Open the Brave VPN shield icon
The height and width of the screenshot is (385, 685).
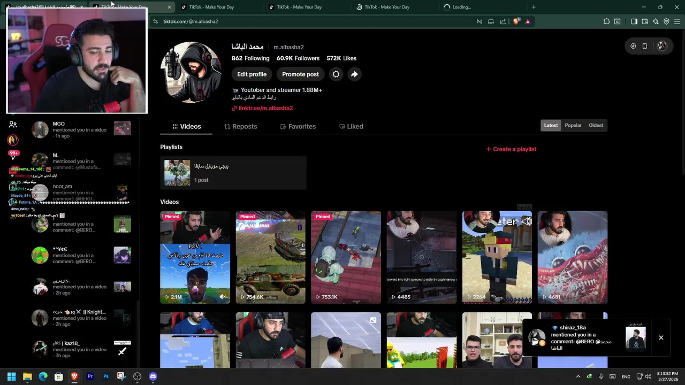pyautogui.click(x=666, y=21)
